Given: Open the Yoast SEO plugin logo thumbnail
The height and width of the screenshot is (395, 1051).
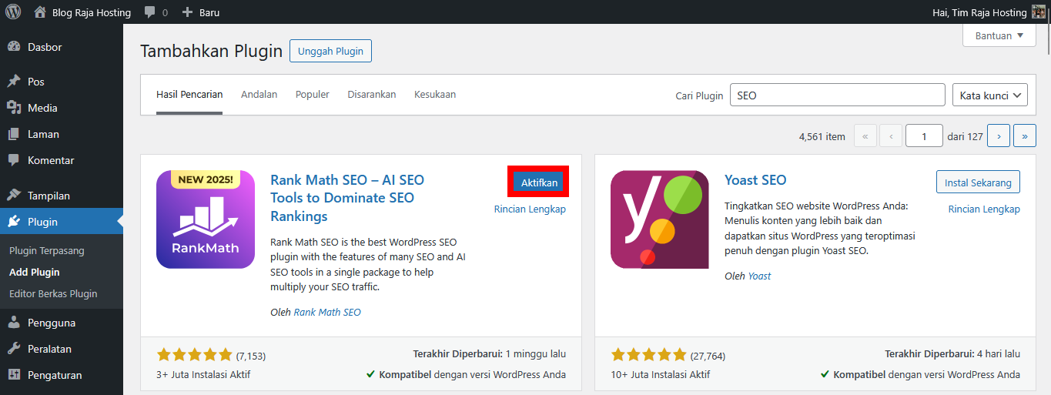Looking at the screenshot, I should [x=660, y=219].
